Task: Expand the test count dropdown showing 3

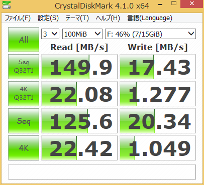Action: point(50,34)
